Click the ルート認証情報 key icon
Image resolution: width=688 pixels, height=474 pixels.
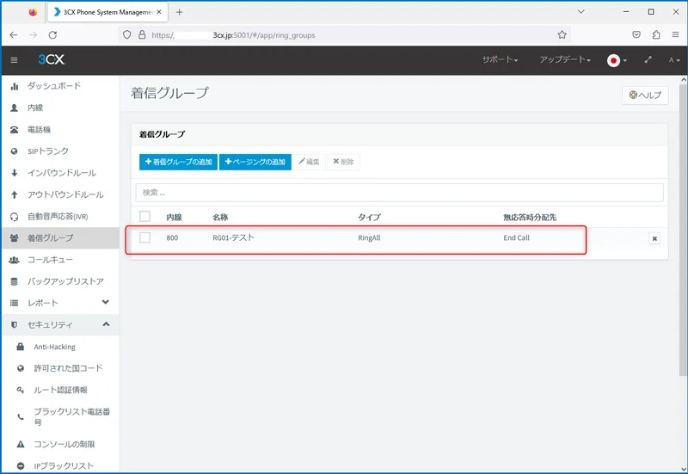20,390
